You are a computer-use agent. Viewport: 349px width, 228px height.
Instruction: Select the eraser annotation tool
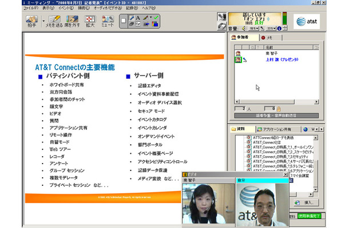(132, 24)
